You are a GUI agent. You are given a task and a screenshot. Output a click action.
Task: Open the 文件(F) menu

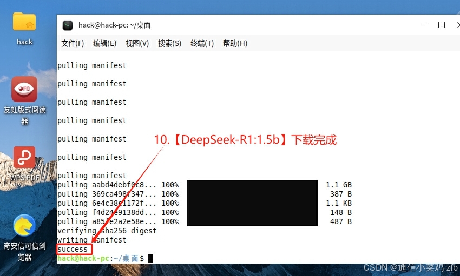tap(73, 43)
